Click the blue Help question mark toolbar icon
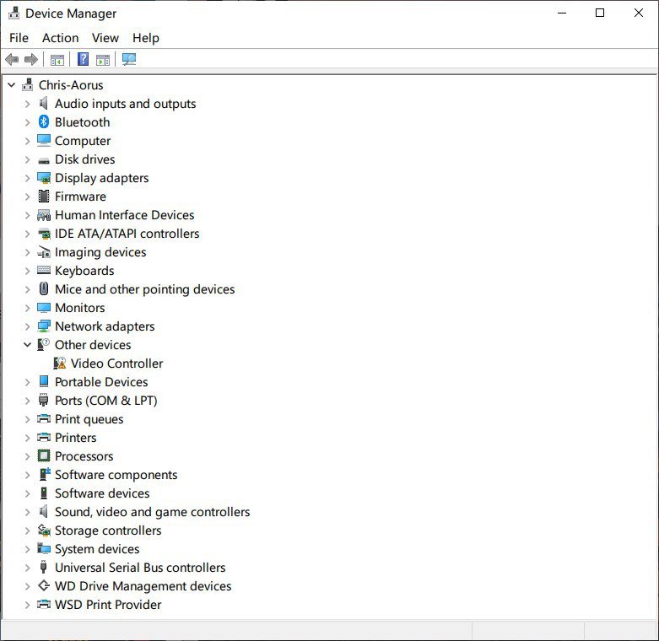 83,60
